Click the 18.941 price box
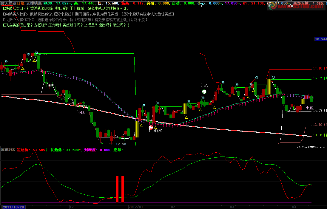327x209 pixels. coord(321,39)
